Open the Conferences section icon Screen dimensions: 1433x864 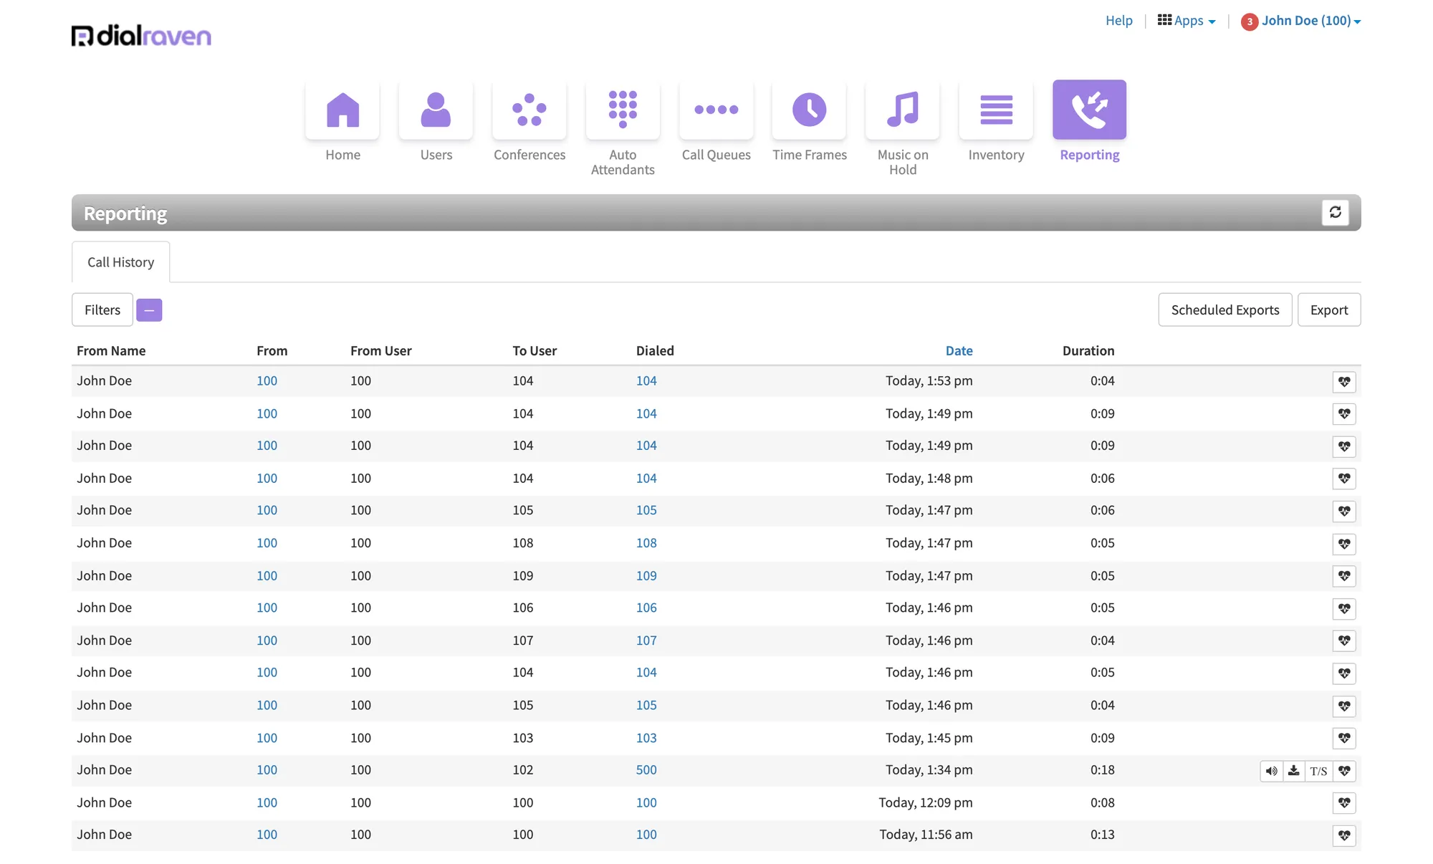click(529, 110)
